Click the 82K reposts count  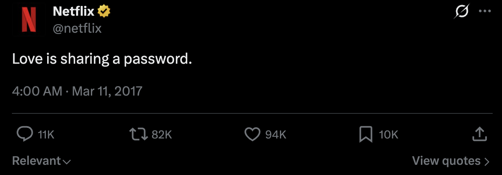162,135
